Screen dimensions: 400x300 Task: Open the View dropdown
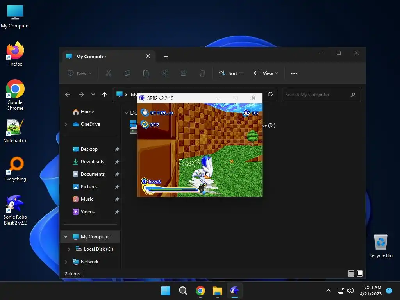[266, 73]
